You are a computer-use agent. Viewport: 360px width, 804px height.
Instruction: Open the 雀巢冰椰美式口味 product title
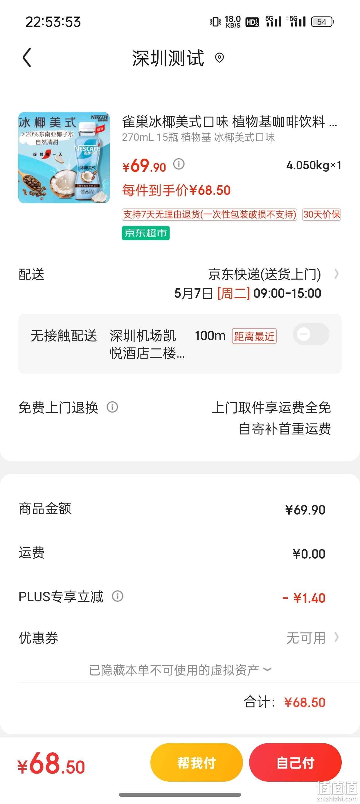[x=230, y=122]
